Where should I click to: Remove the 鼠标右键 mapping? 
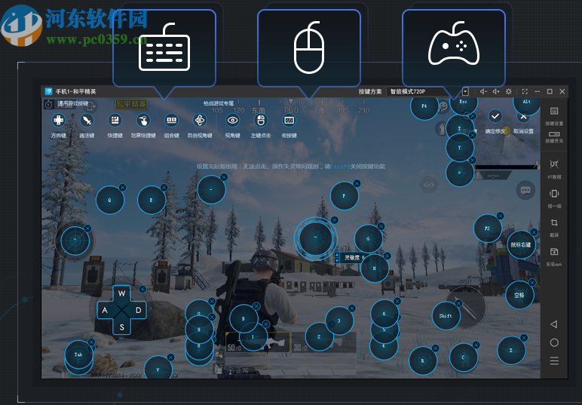[x=534, y=232]
